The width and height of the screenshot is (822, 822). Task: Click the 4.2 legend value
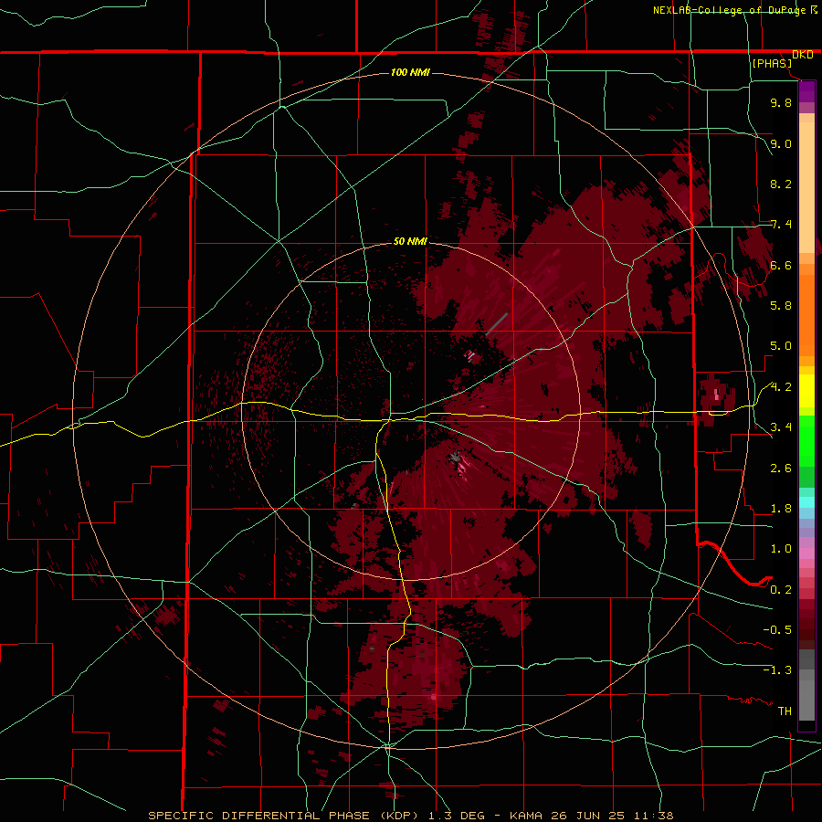(781, 387)
